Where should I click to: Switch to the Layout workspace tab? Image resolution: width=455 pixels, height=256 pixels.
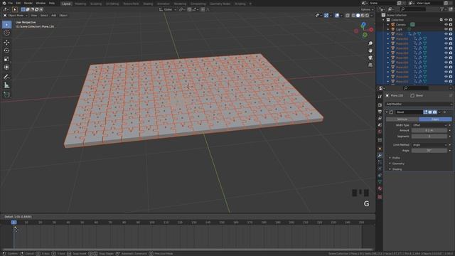click(x=66, y=4)
